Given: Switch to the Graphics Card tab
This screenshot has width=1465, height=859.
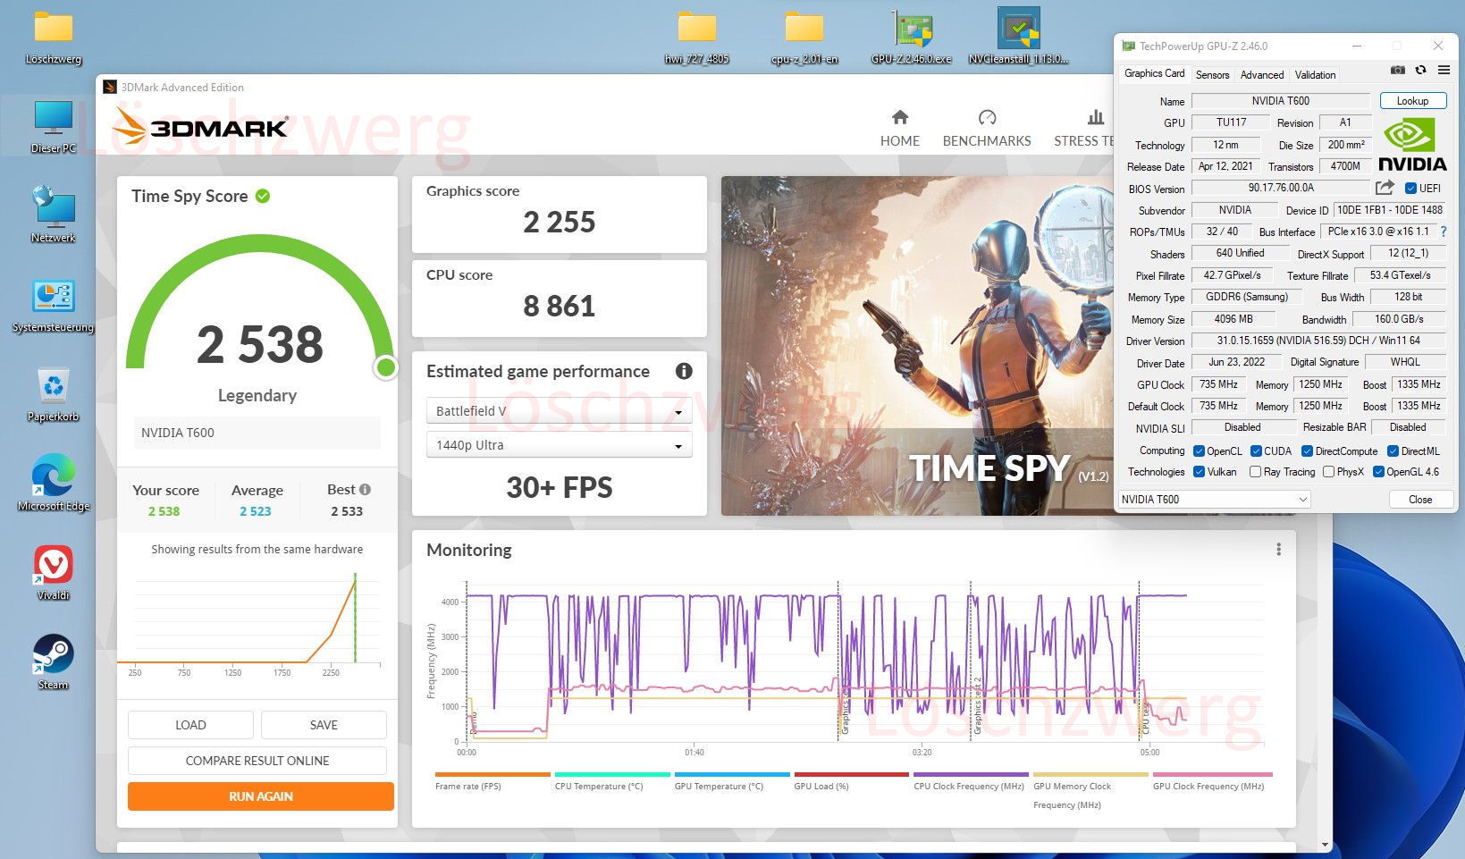Looking at the screenshot, I should 1154,73.
